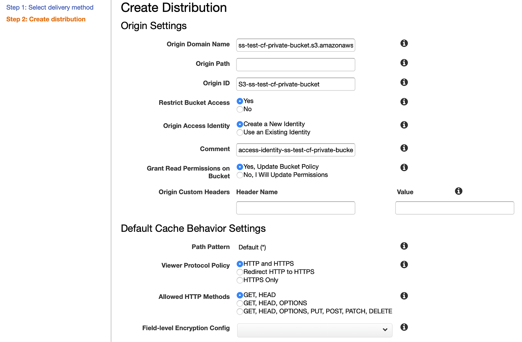Click the Grant Read Permissions info icon

coord(404,167)
